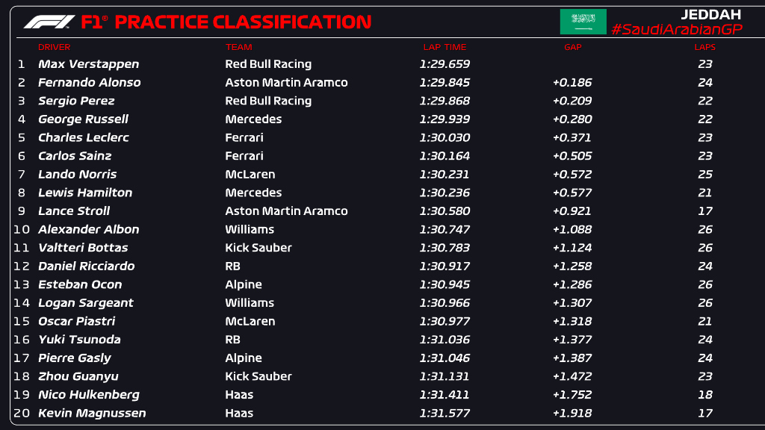
Task: Sort by the LAP TIME column header
Action: click(445, 47)
